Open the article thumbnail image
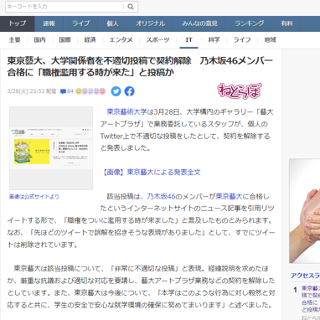The image size is (320, 320). point(51,148)
